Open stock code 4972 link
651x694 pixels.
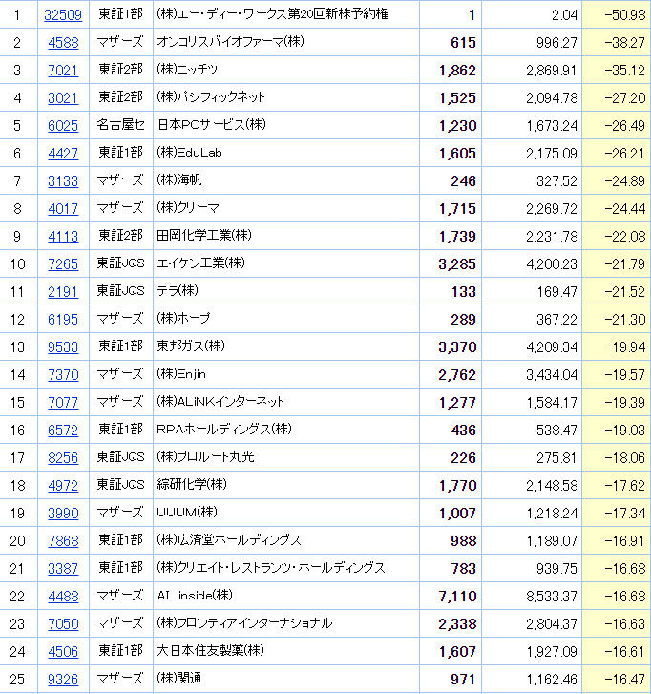point(63,486)
